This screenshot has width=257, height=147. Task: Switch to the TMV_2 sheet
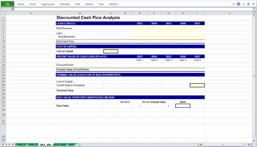(33, 145)
